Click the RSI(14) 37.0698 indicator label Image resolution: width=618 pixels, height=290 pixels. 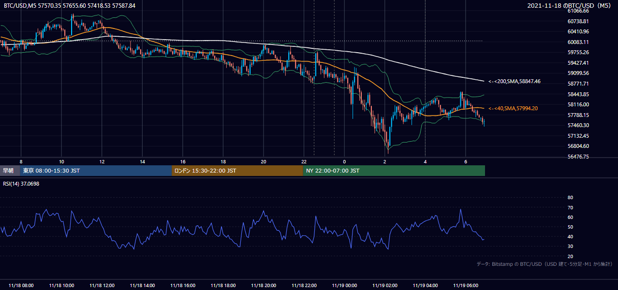tap(22, 184)
